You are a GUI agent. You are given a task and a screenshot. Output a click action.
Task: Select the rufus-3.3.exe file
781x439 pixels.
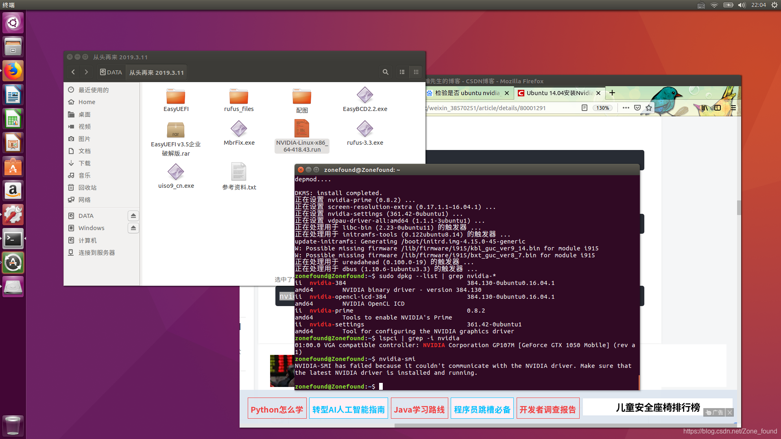(365, 134)
